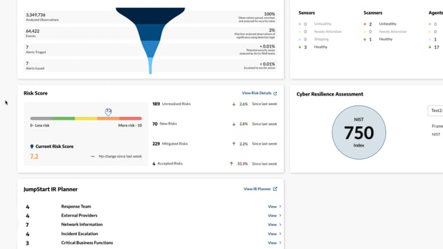Open View Risk Details link
The image size is (443, 249).
point(257,93)
